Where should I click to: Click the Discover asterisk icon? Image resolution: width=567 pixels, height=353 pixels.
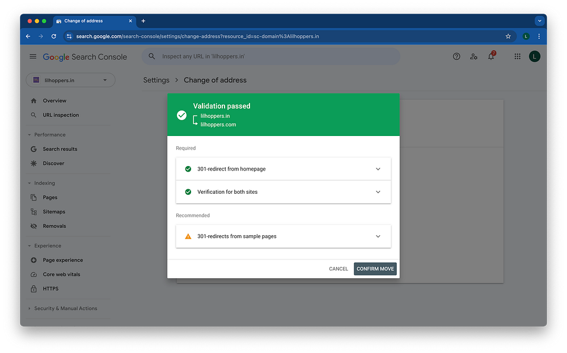pyautogui.click(x=33, y=163)
